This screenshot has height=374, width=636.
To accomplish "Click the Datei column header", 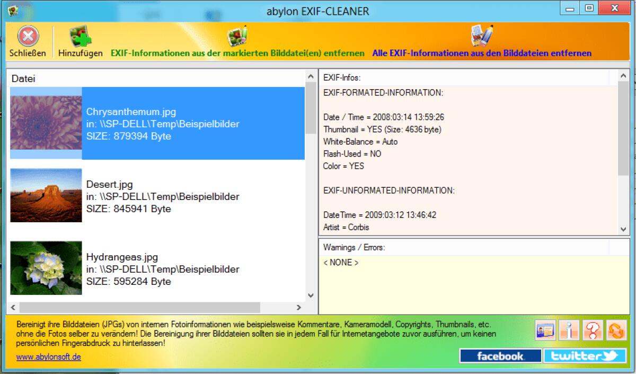I will tap(25, 78).
